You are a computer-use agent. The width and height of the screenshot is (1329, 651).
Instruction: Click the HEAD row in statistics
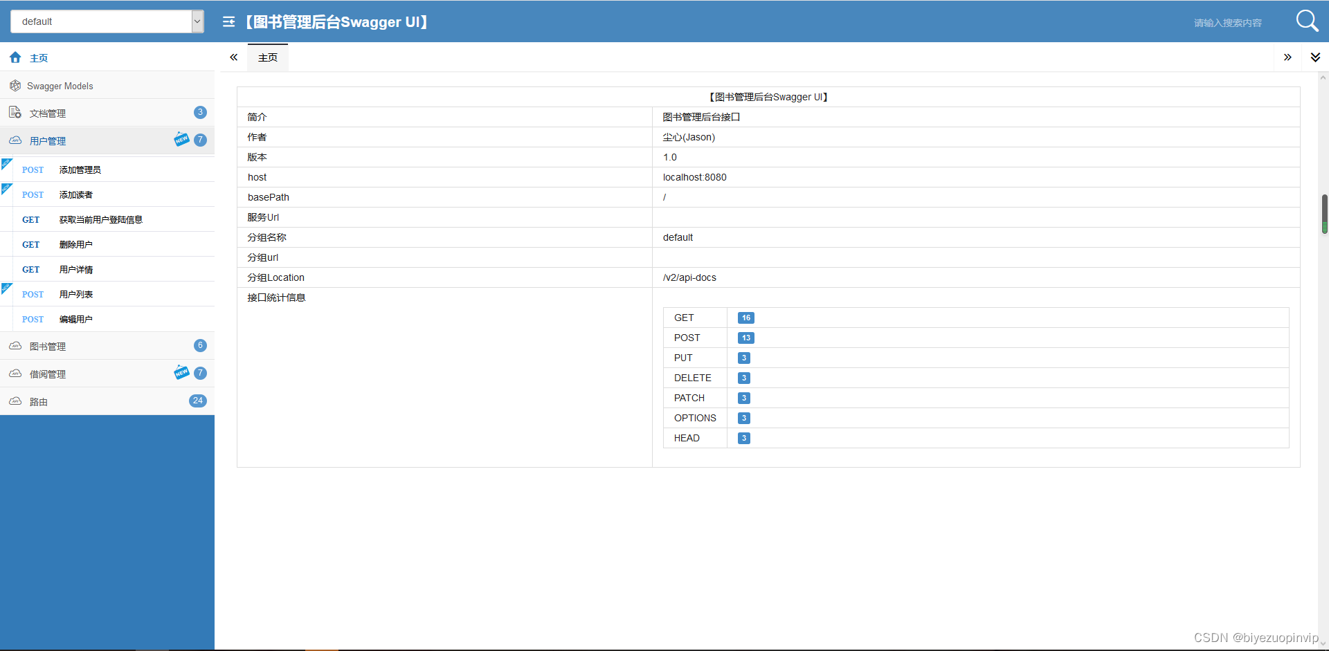pos(976,438)
